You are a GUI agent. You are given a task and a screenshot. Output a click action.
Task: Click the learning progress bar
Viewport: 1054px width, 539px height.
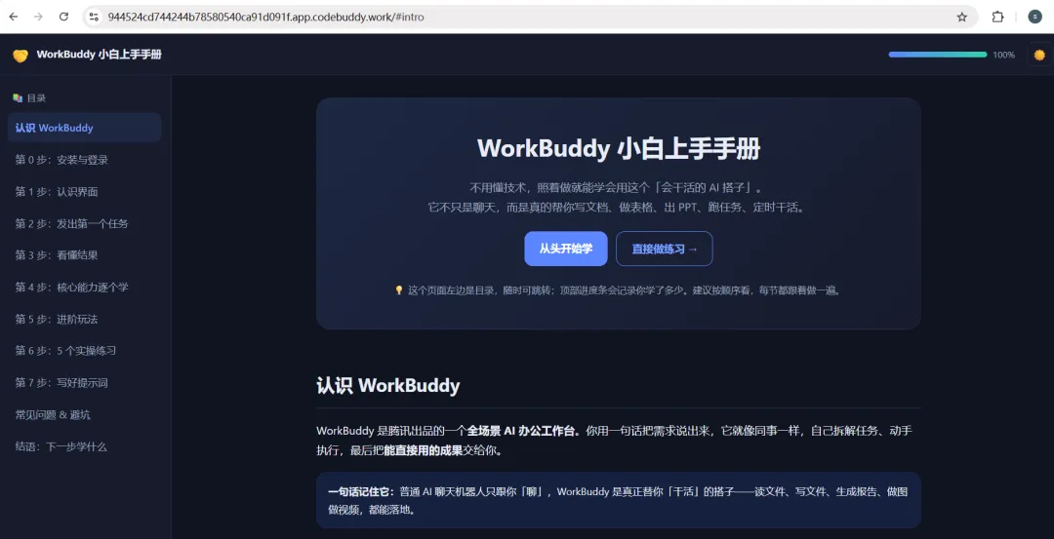[x=938, y=55]
